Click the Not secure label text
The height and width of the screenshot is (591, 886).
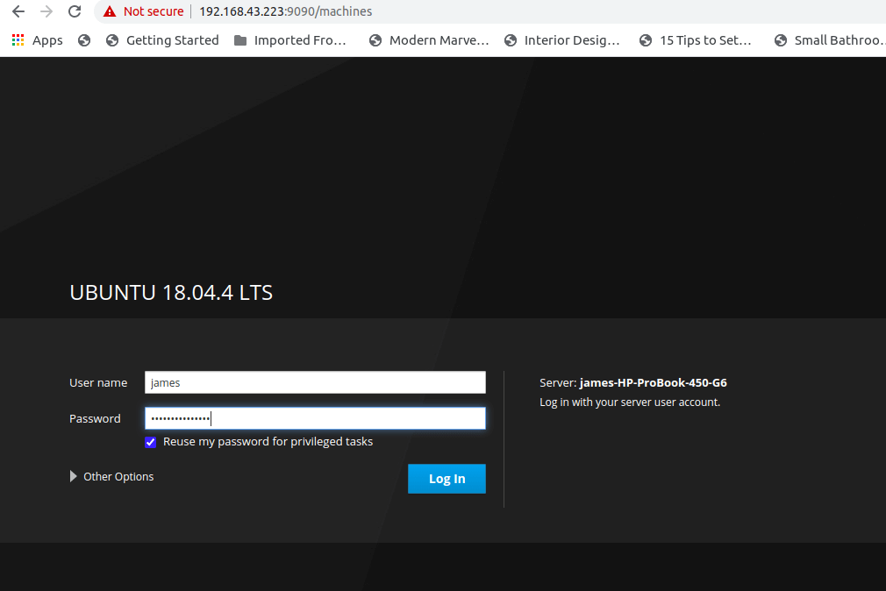coord(154,11)
